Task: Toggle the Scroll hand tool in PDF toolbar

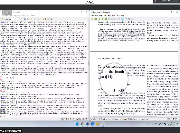Action: 125,19
